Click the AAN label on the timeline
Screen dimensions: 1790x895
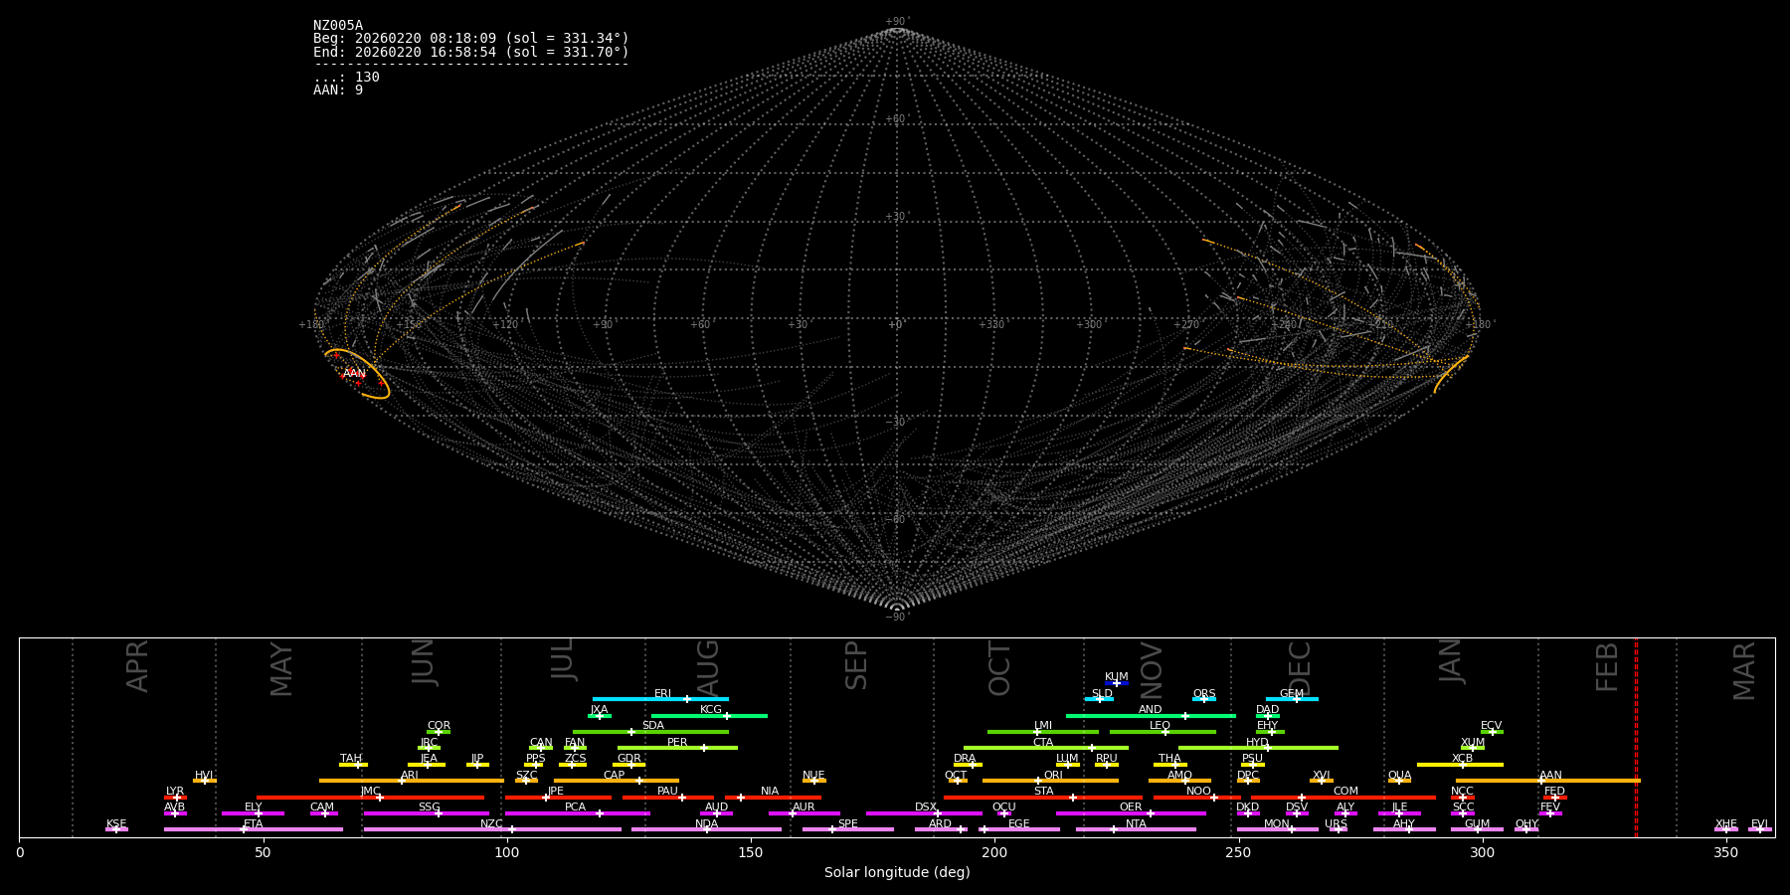(x=1550, y=776)
